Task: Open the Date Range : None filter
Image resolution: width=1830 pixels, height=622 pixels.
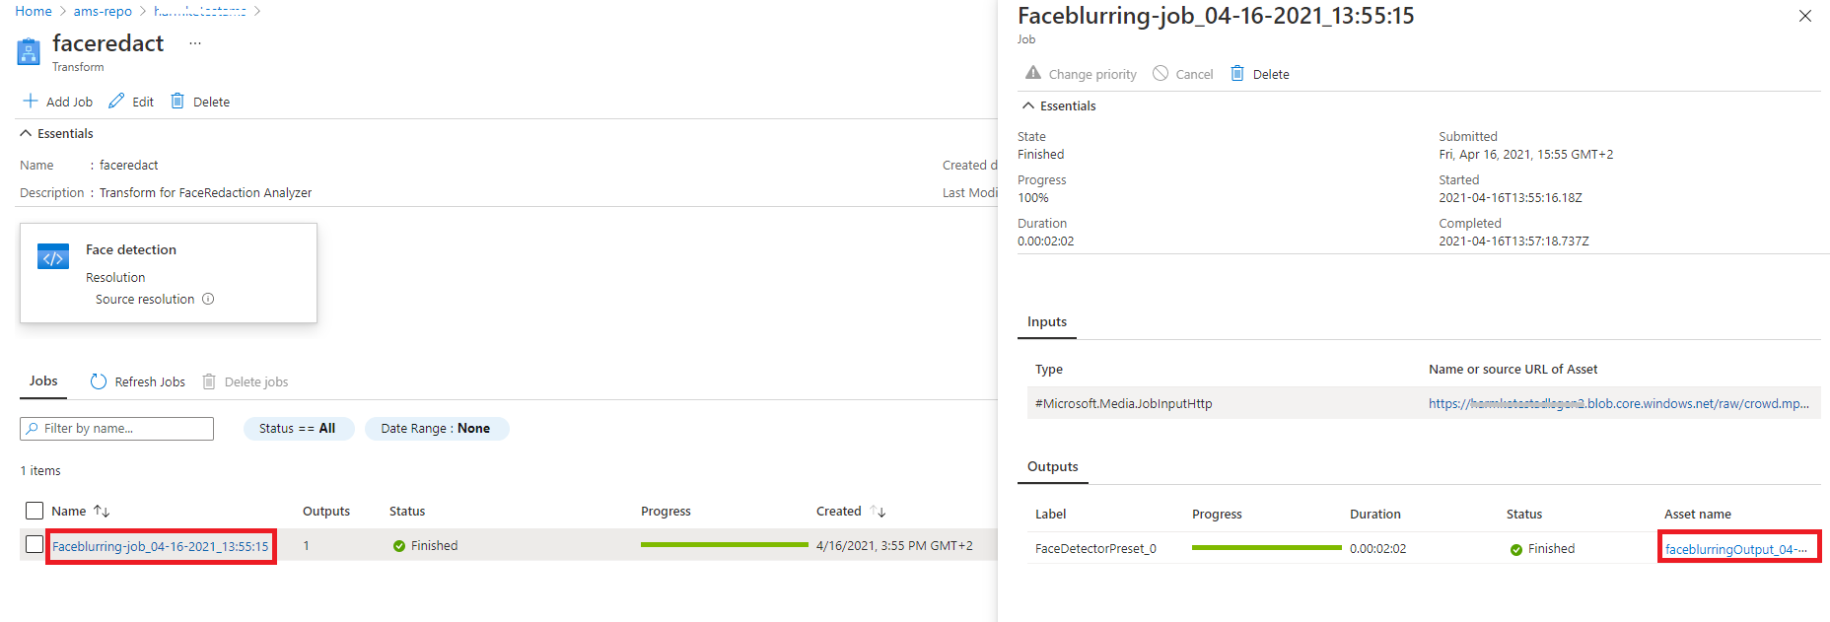Action: (x=436, y=429)
